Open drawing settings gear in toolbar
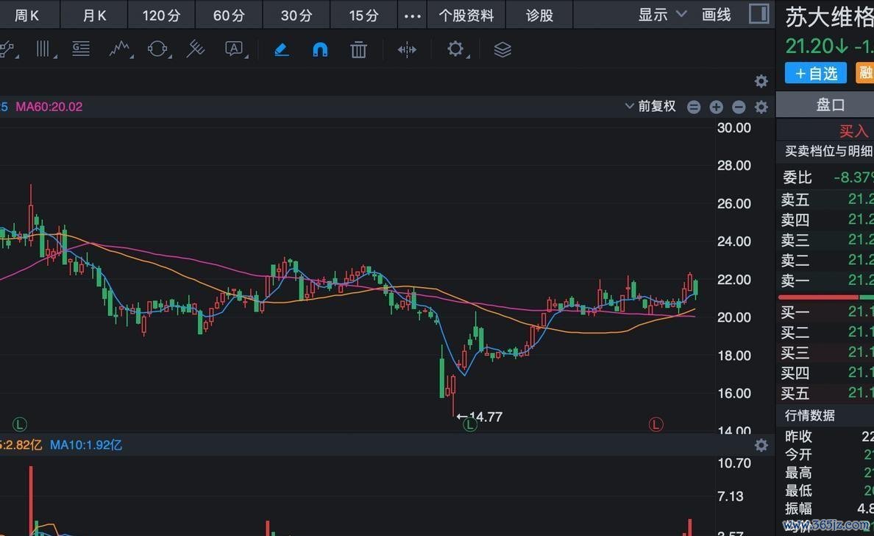 (x=455, y=49)
